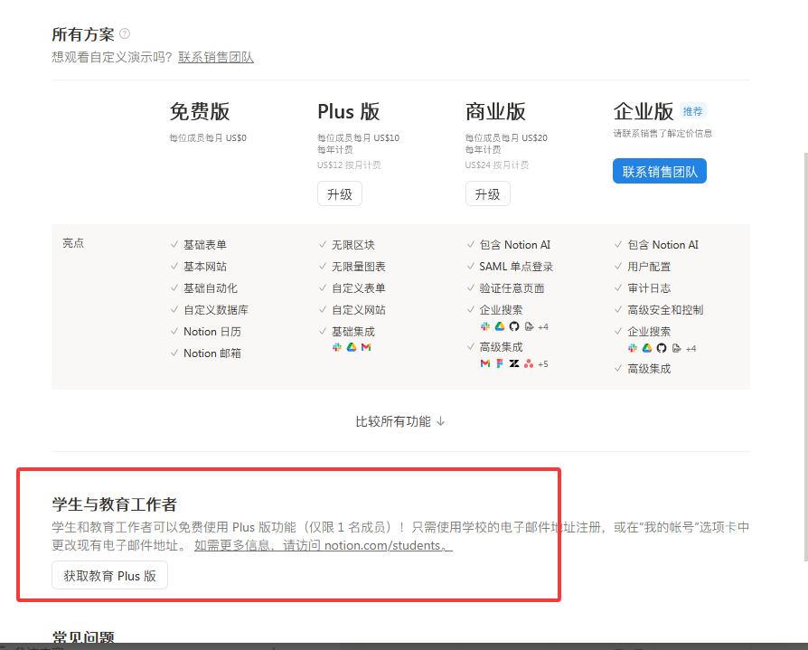Click the 验证任意页面 feature
The height and width of the screenshot is (650, 808).
click(512, 288)
